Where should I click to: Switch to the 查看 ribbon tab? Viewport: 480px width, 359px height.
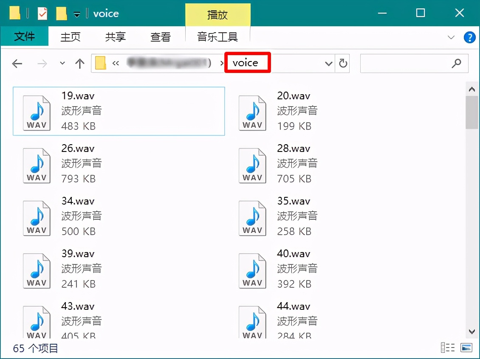tap(160, 37)
